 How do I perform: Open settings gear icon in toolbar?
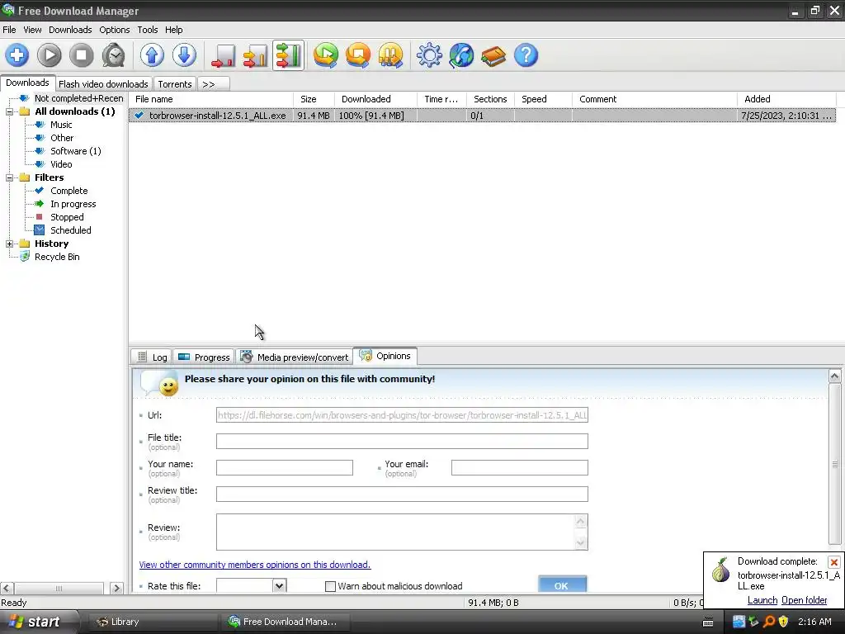(x=429, y=55)
